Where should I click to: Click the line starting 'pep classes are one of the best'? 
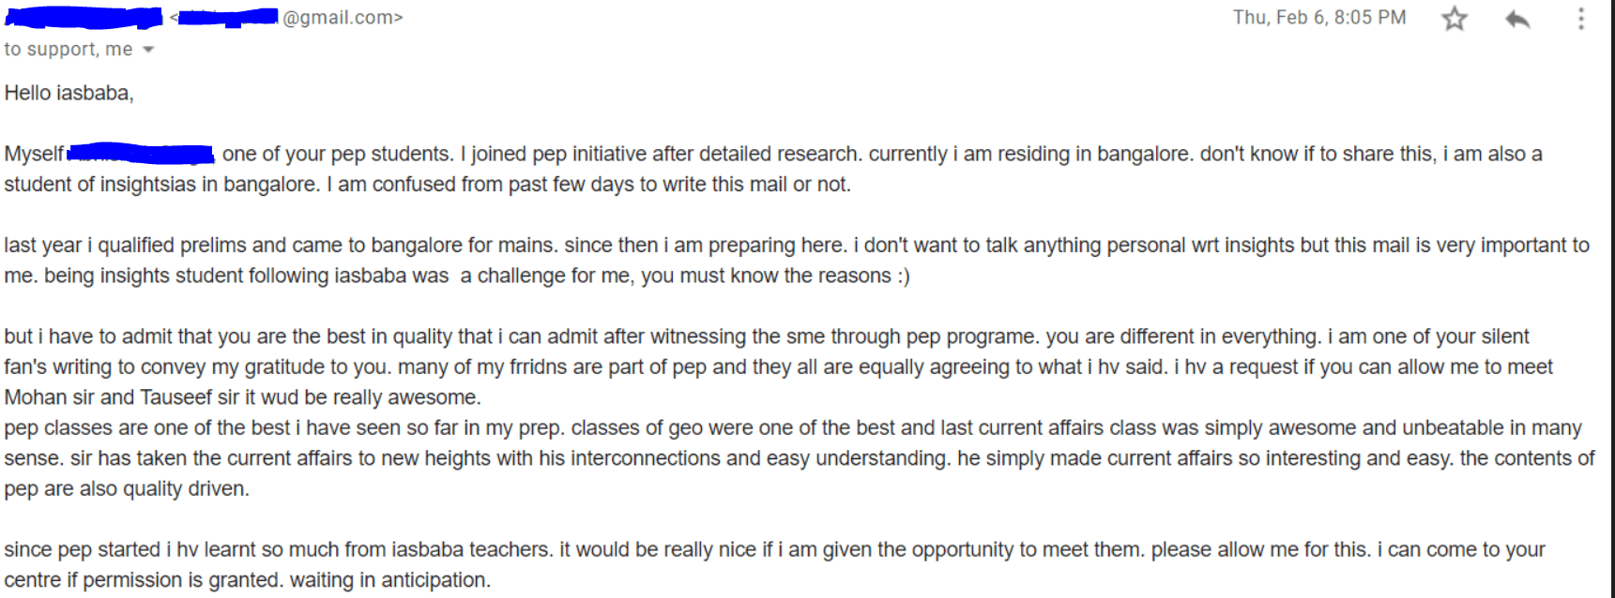(793, 428)
